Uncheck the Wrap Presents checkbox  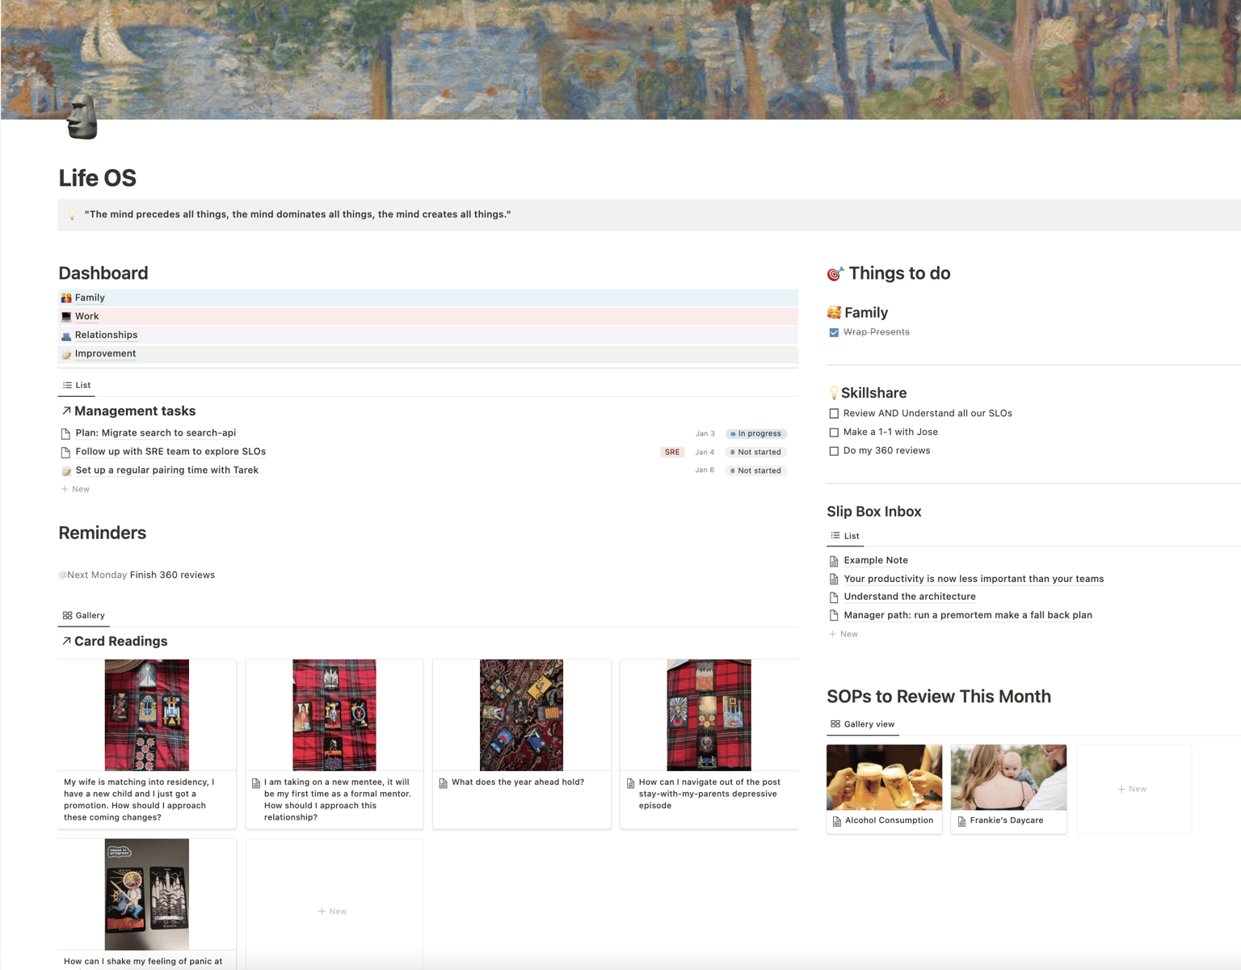click(x=834, y=332)
